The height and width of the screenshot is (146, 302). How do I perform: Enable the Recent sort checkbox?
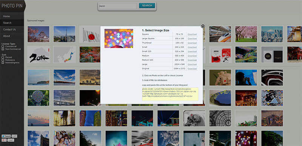(x=3, y=57)
